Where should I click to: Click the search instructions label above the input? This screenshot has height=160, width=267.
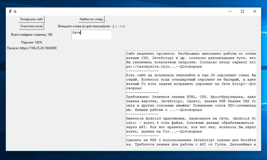click(x=92, y=26)
